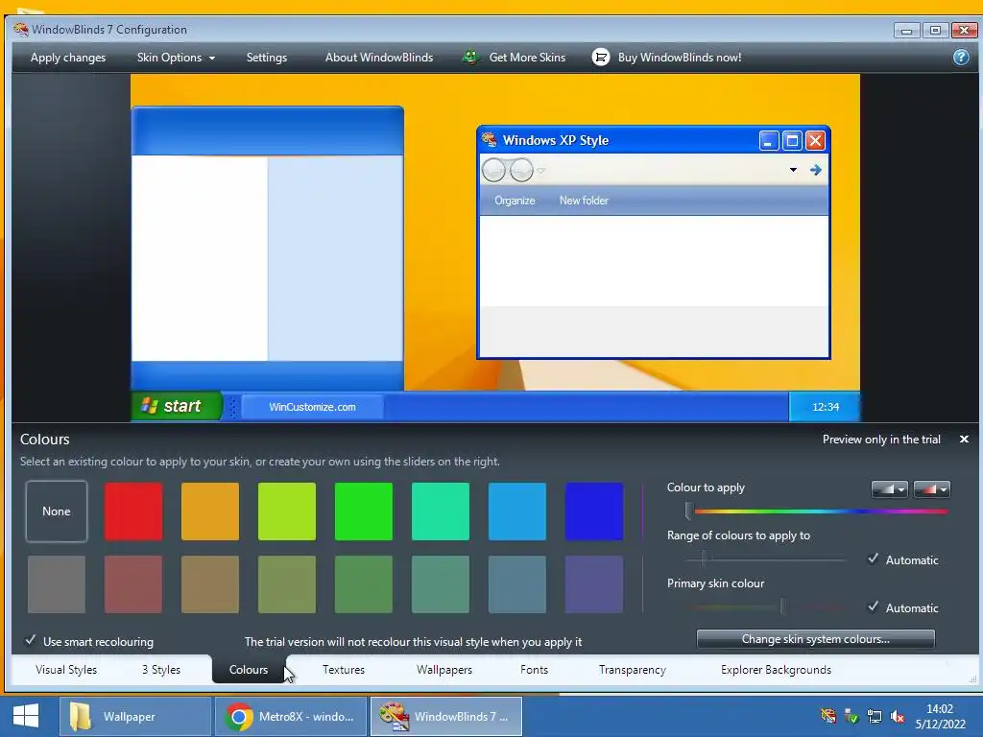The height and width of the screenshot is (737, 983).
Task: Open the red gradient colour dropdown
Action: click(931, 489)
